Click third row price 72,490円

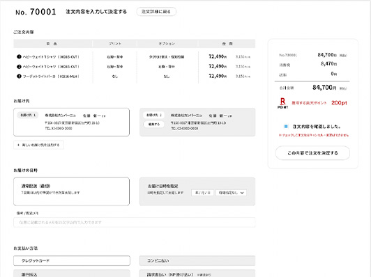coord(218,76)
